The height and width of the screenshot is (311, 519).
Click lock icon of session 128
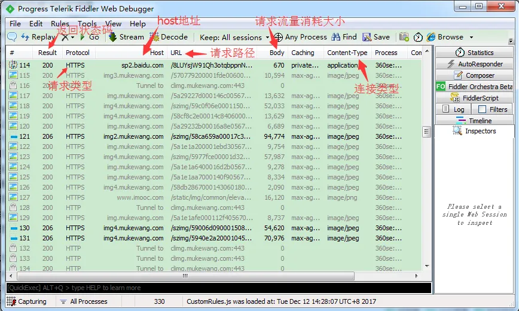tap(13, 208)
